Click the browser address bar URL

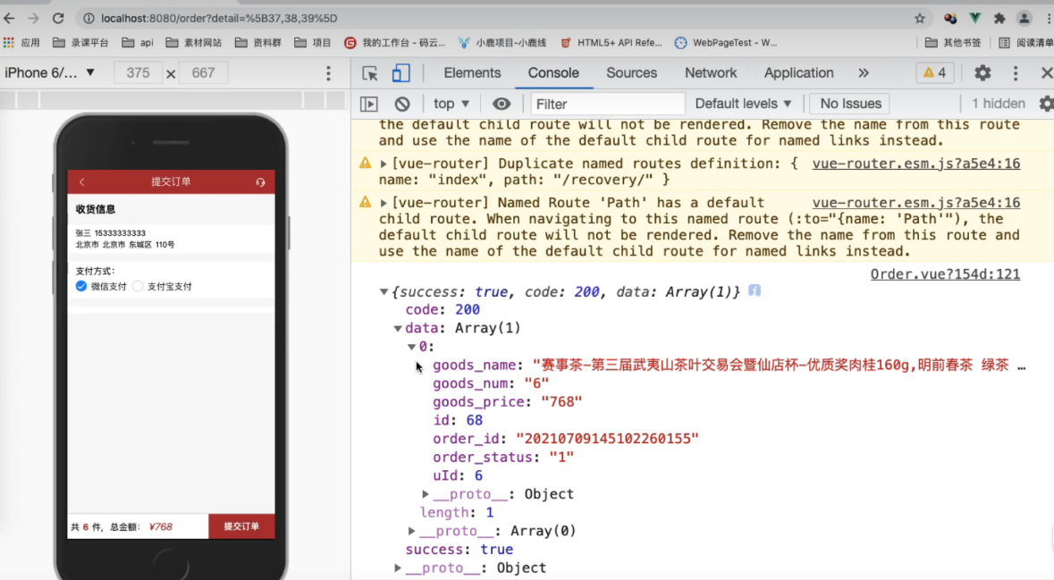point(220,19)
